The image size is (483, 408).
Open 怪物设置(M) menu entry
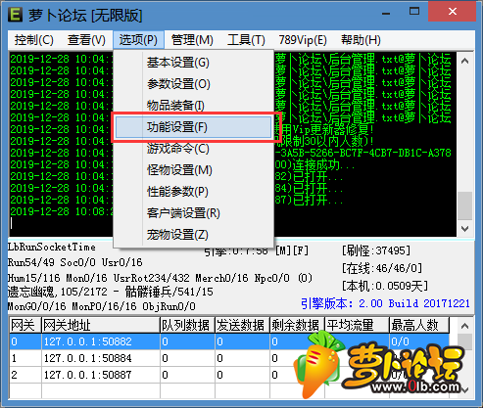click(193, 170)
